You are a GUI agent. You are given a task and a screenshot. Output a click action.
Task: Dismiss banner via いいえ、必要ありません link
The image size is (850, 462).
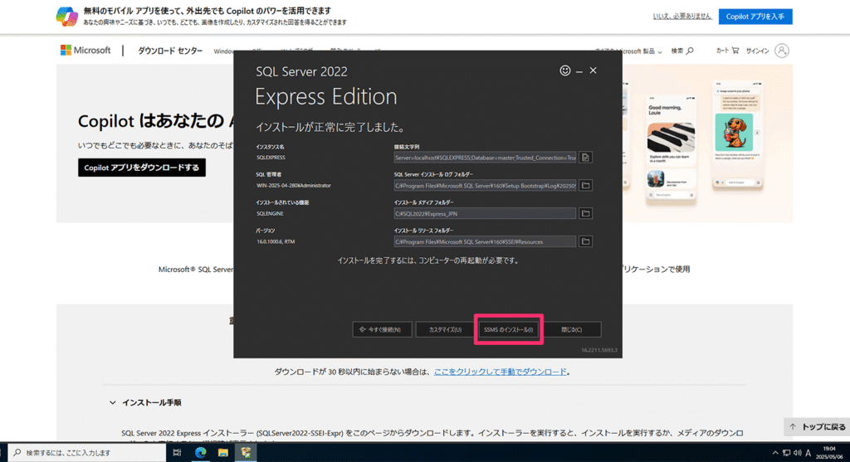click(x=682, y=17)
